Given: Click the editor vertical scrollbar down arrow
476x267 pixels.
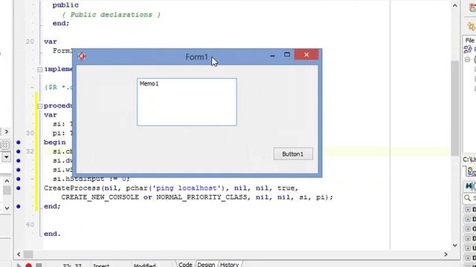Looking at the screenshot, I should coord(454,245).
